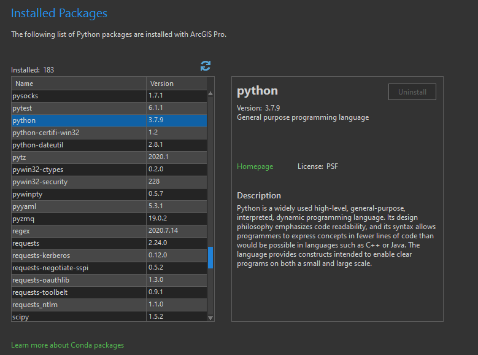This screenshot has height=355, width=478.
Task: Select the python-certifi-win32 package
Action: [x=109, y=133]
